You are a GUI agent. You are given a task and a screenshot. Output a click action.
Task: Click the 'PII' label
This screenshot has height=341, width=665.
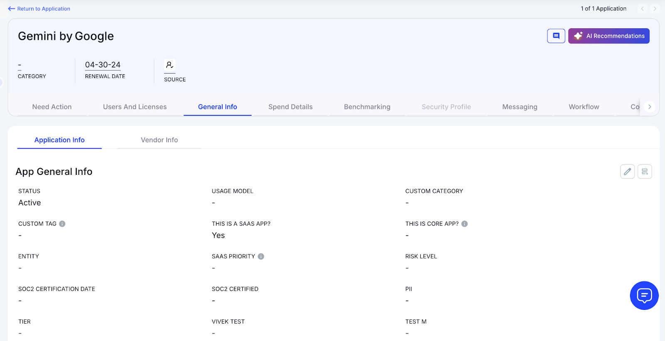[x=409, y=289]
